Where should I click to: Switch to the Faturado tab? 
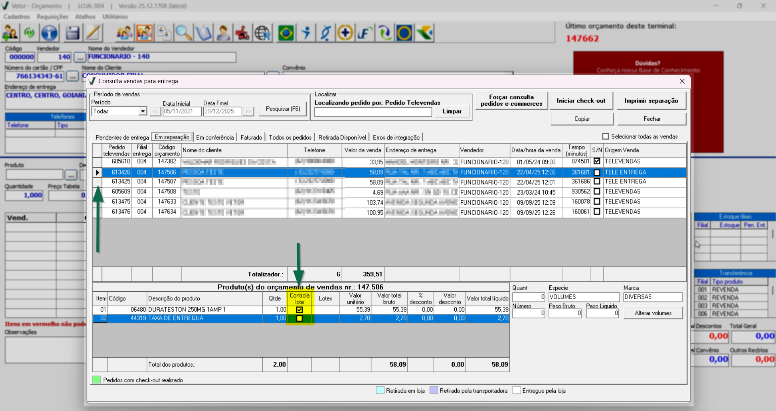click(x=251, y=137)
